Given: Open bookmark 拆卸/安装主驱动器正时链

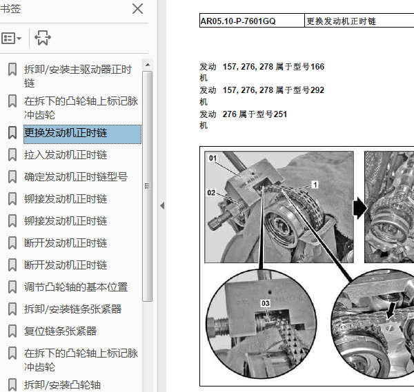Looking at the screenshot, I should tap(78, 76).
